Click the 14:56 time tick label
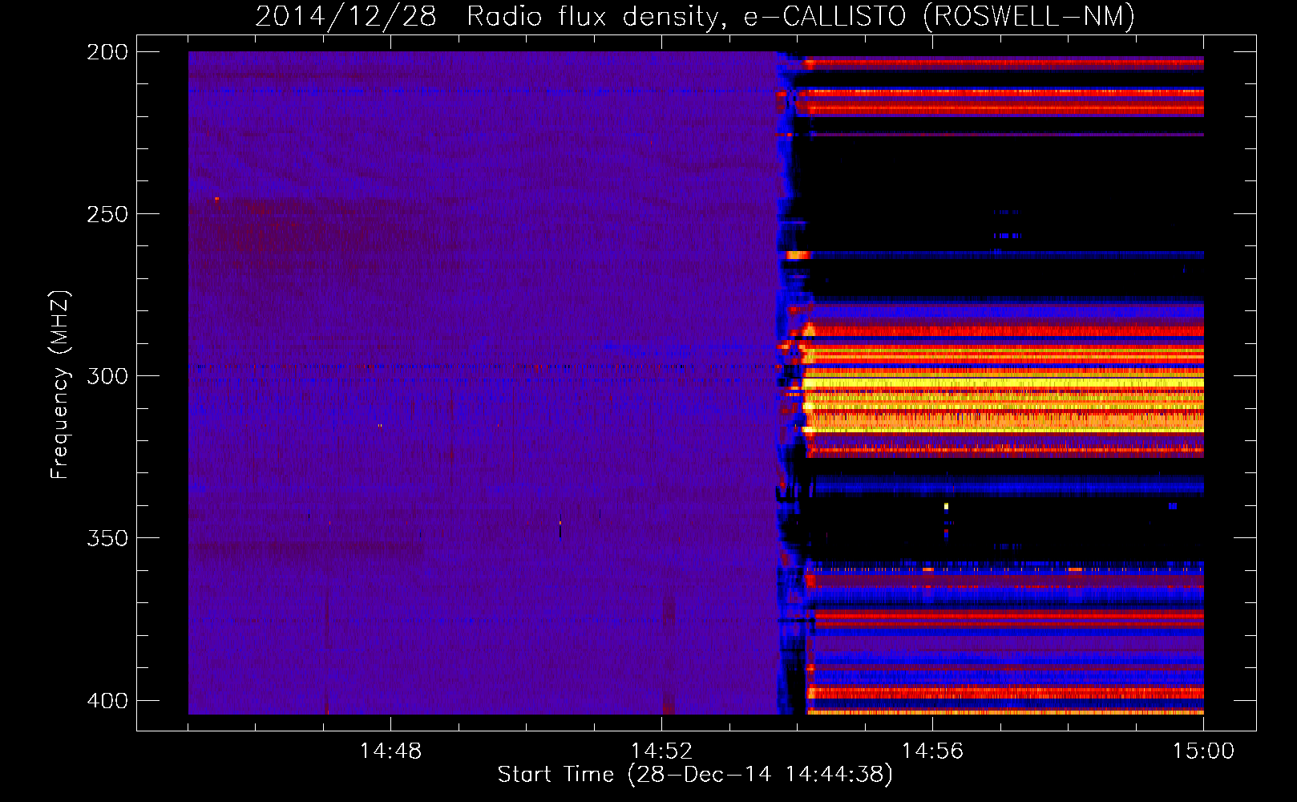The width and height of the screenshot is (1297, 802). point(932,751)
